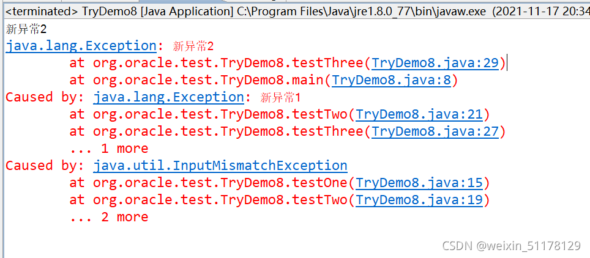Click 'Caused by:' text before 新异常1 exception
Screen dimensions: 590x258
coord(45,97)
